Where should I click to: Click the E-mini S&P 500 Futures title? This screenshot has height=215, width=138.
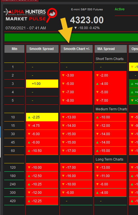point(87,9)
